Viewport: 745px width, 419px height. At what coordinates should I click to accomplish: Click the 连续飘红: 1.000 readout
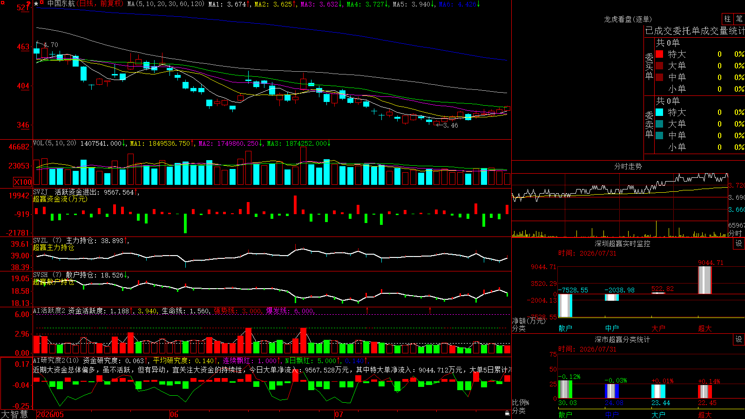click(x=249, y=360)
